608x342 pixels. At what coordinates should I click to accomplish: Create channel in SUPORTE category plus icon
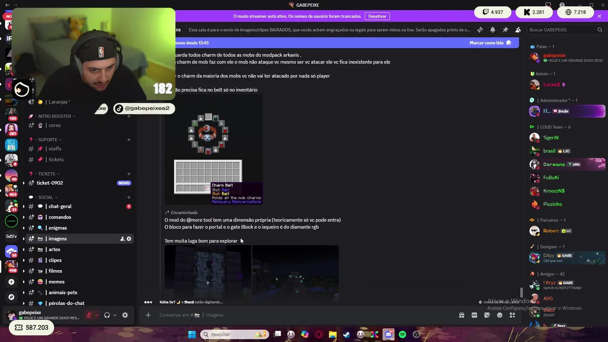129,140
